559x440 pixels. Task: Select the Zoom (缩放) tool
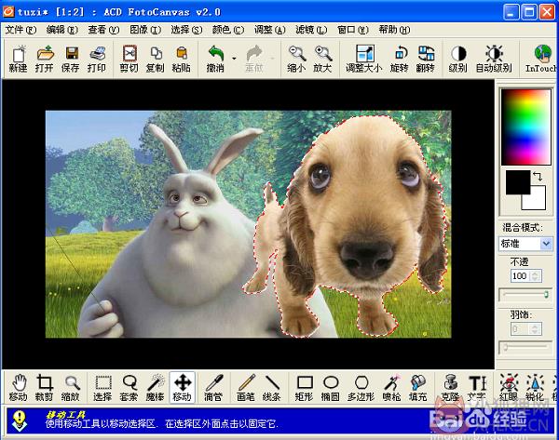tap(71, 388)
